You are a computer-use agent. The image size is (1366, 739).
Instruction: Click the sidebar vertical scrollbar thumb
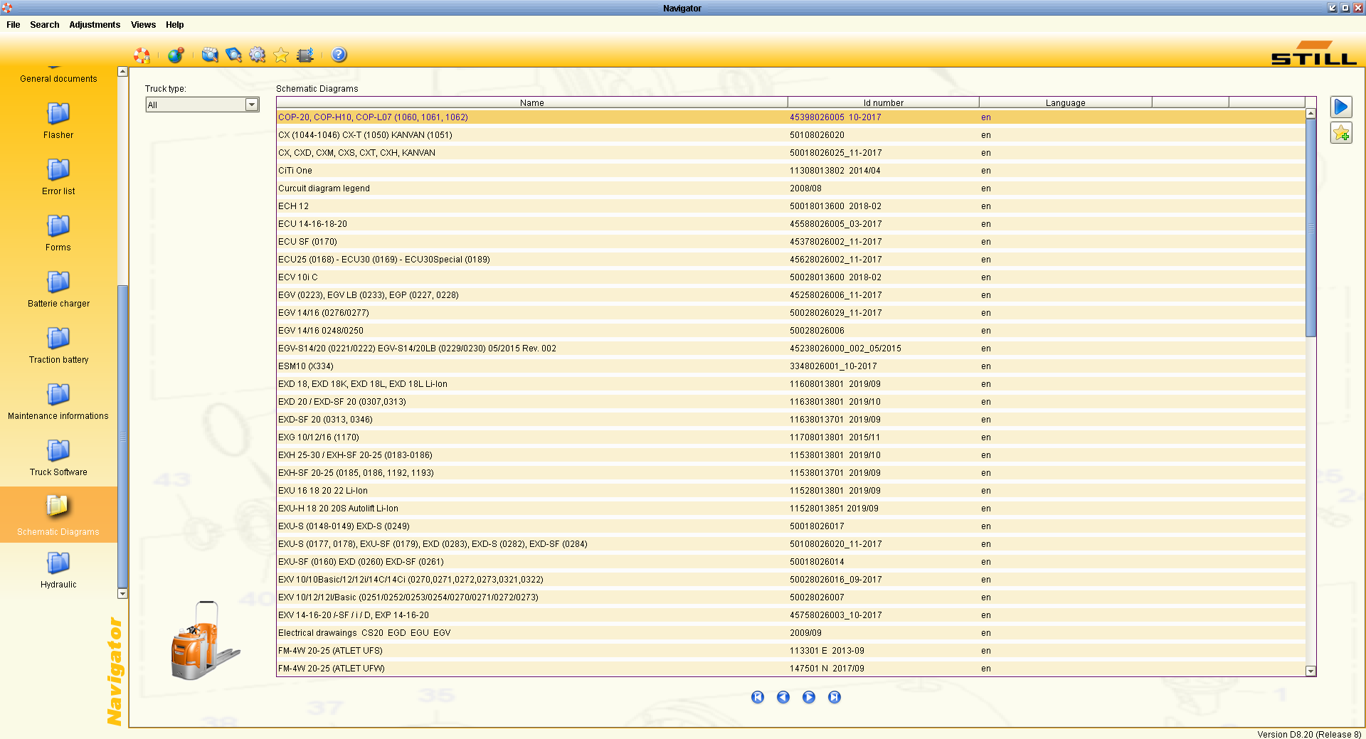pyautogui.click(x=122, y=437)
